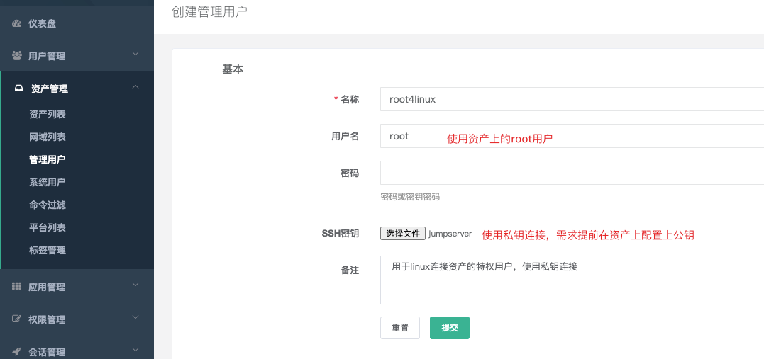The height and width of the screenshot is (359, 764).
Task: Focus the 密码 input field
Action: [x=572, y=173]
